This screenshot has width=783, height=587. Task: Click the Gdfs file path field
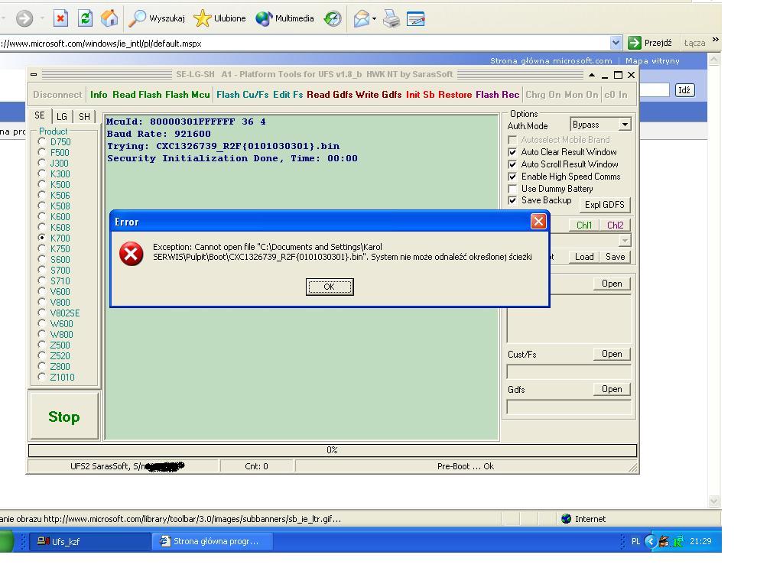(569, 407)
